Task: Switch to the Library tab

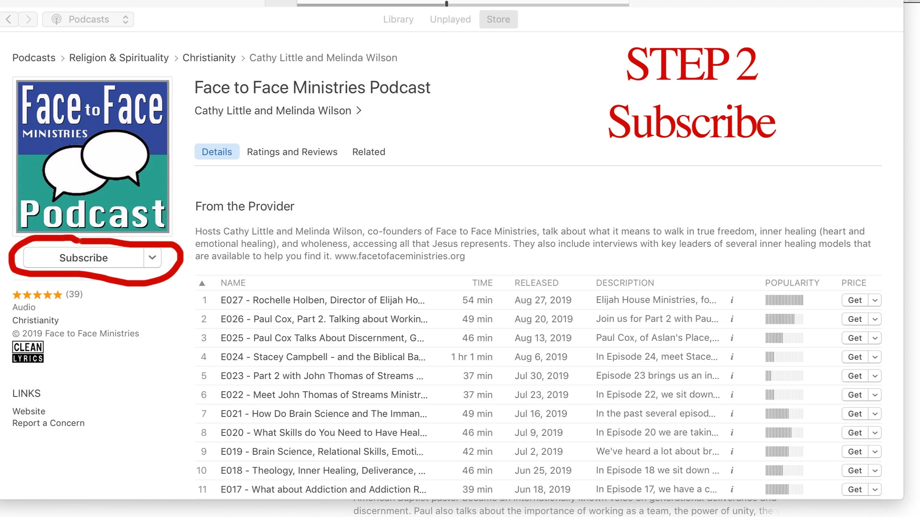Action: [x=398, y=19]
